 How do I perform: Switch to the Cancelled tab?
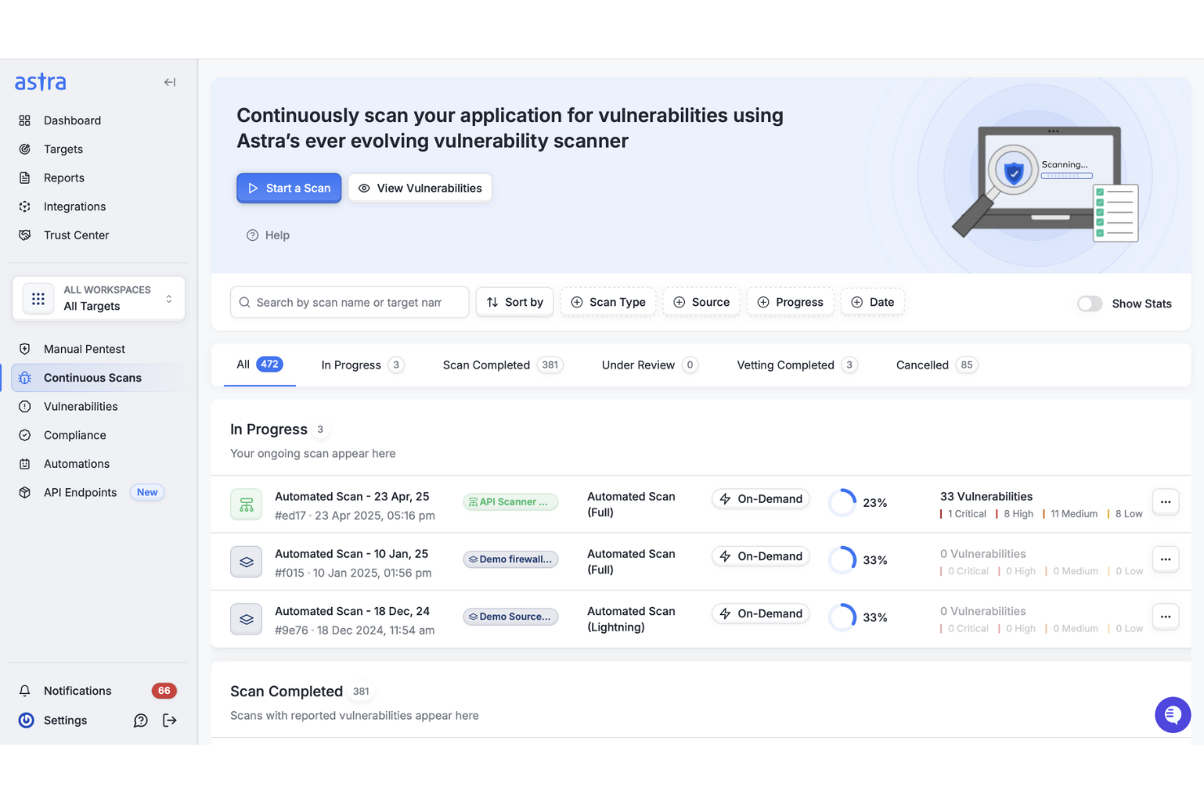[x=936, y=365]
